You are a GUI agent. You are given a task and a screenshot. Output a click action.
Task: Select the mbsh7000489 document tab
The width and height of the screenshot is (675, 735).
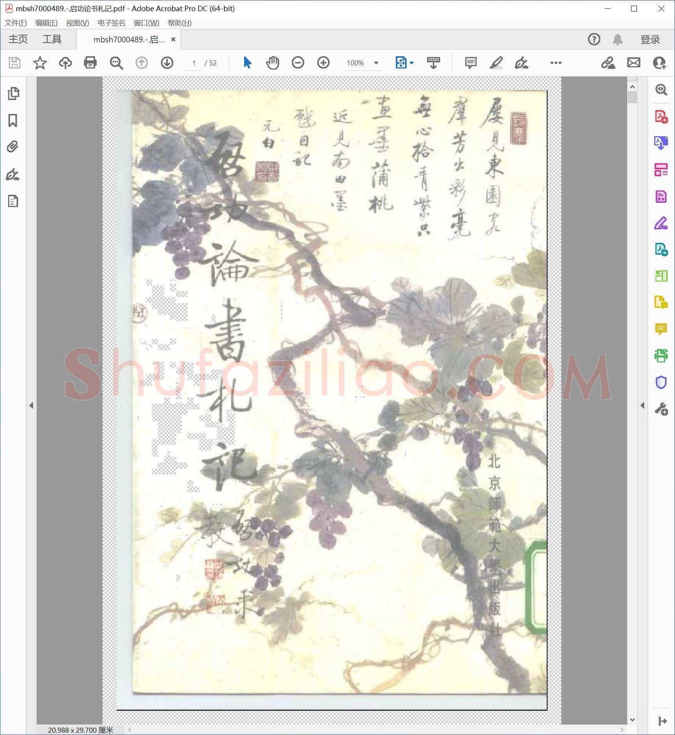click(x=129, y=40)
